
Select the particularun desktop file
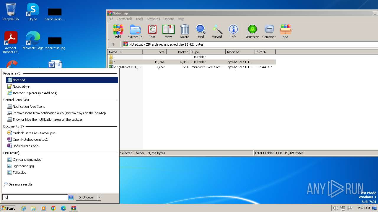(x=55, y=14)
